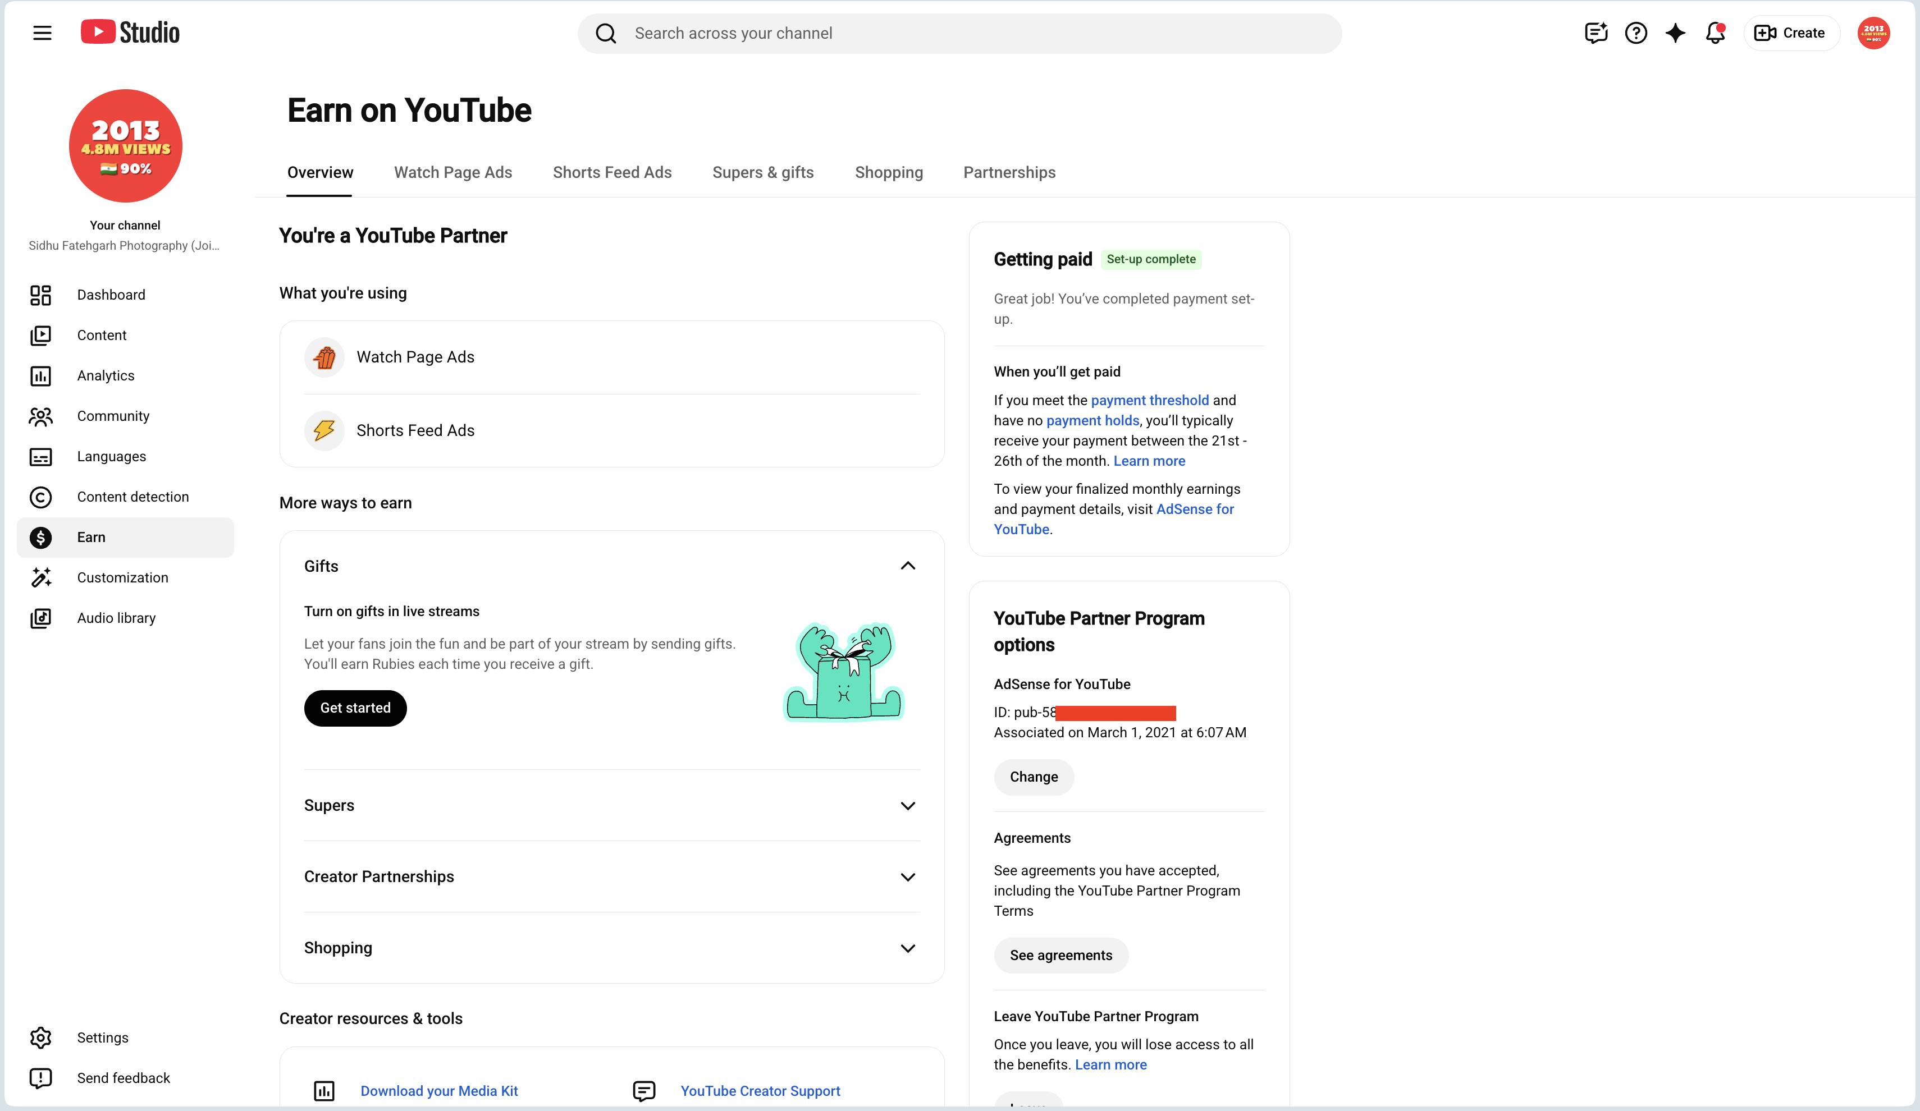Open the Supers & gifts tab
1920x1111 pixels.
[x=762, y=172]
